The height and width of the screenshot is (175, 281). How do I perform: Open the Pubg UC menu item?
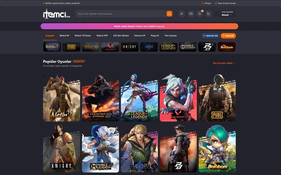click(x=155, y=36)
